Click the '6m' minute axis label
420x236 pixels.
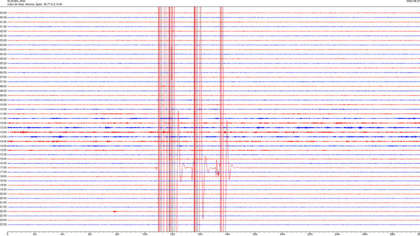(90, 234)
